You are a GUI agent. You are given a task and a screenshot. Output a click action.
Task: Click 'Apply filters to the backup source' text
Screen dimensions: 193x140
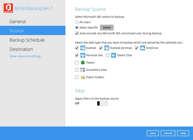click(x=97, y=99)
